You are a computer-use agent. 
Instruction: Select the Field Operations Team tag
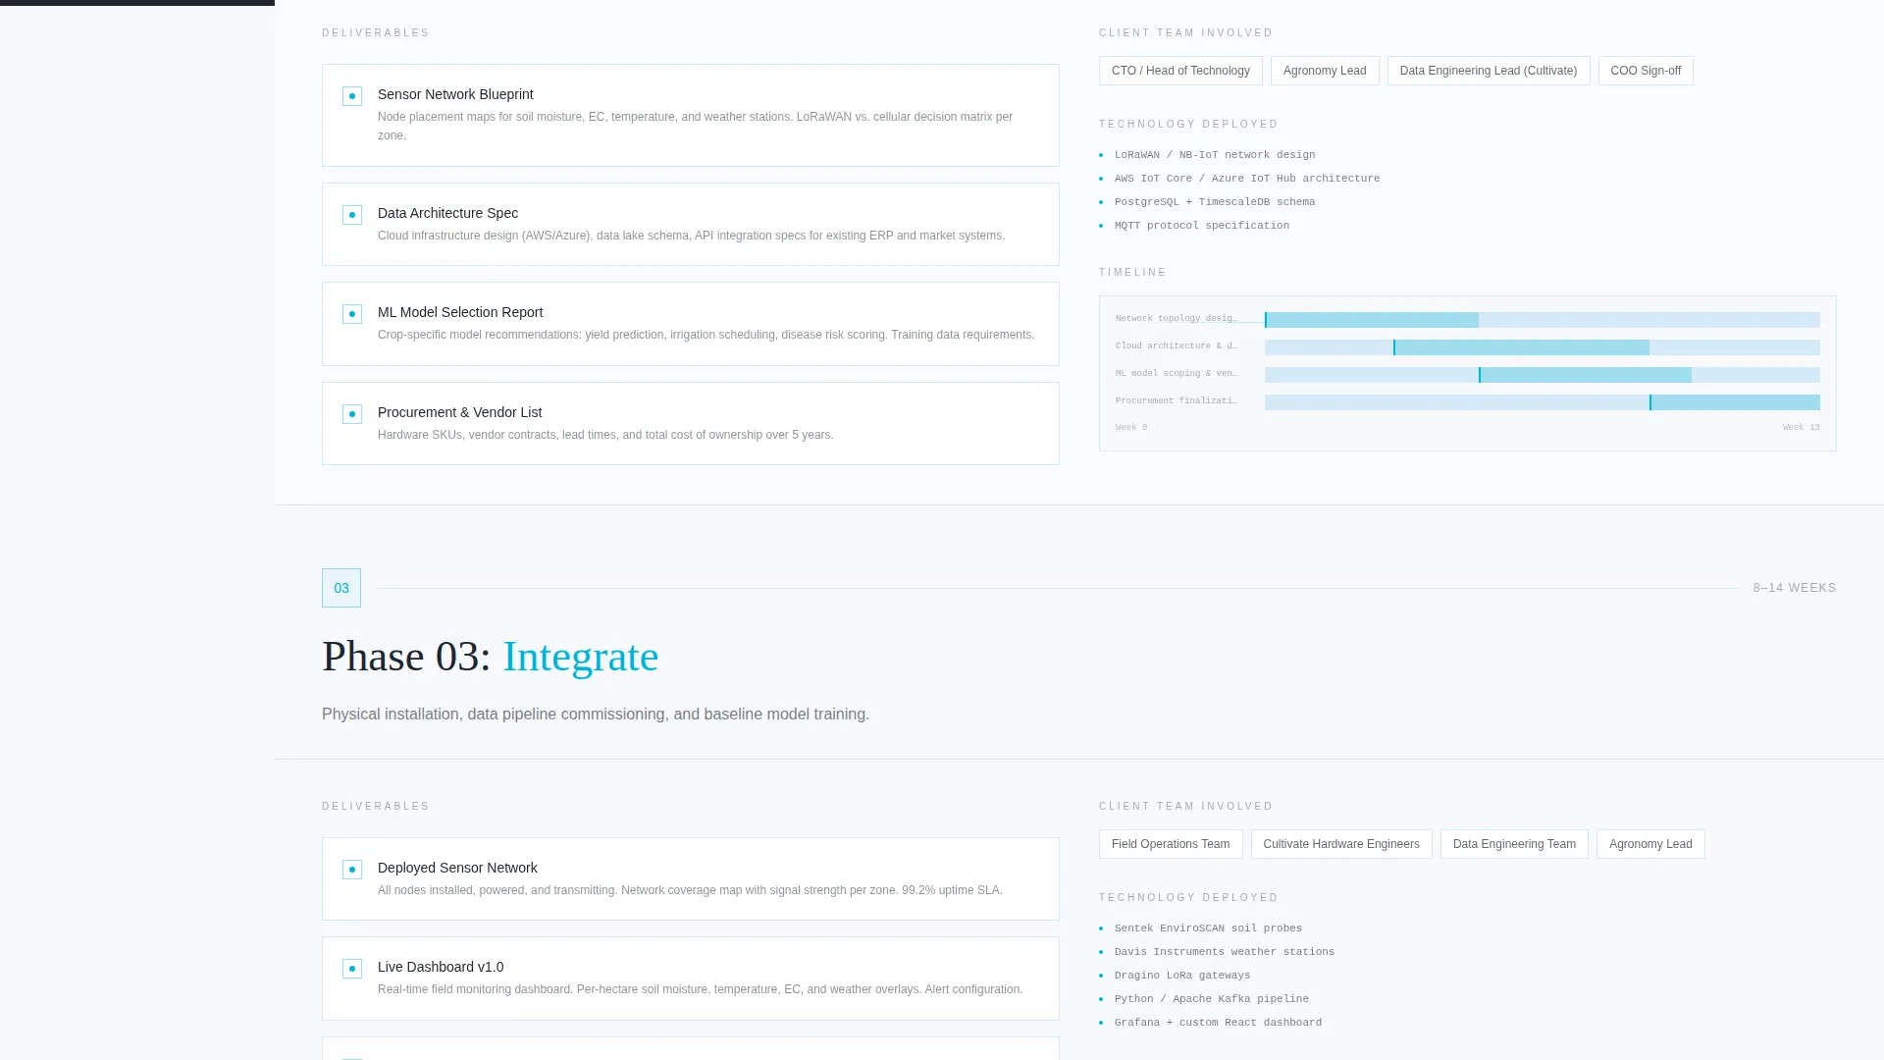1171,844
